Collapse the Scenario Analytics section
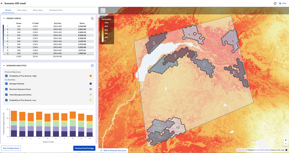 point(4,66)
